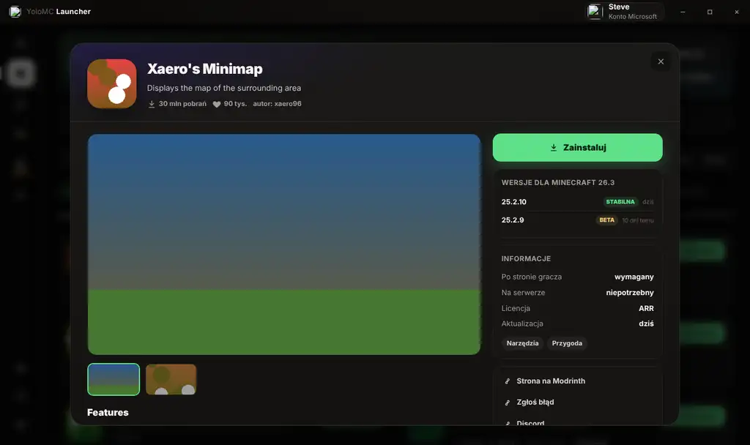Viewport: 750px width, 445px height.
Task: Click the author name xaero96
Action: (x=288, y=104)
